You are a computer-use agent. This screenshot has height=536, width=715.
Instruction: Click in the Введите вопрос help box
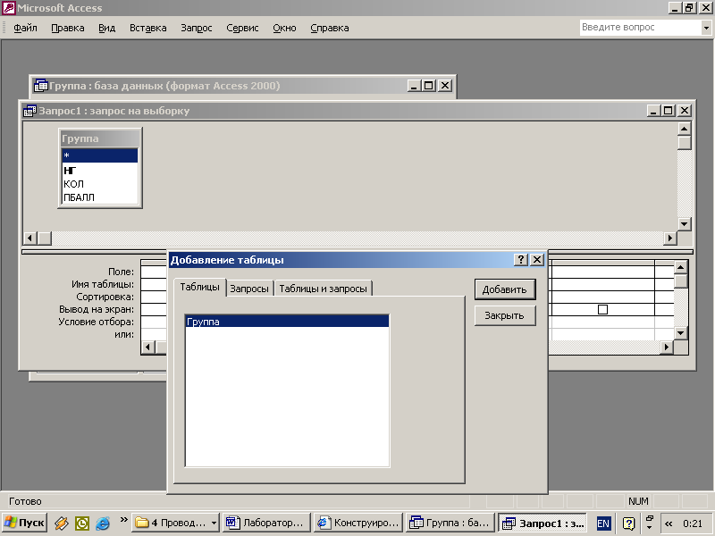(640, 28)
